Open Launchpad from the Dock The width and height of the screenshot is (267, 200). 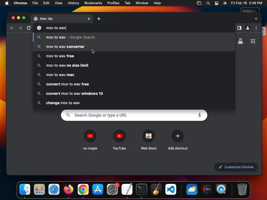(39, 189)
